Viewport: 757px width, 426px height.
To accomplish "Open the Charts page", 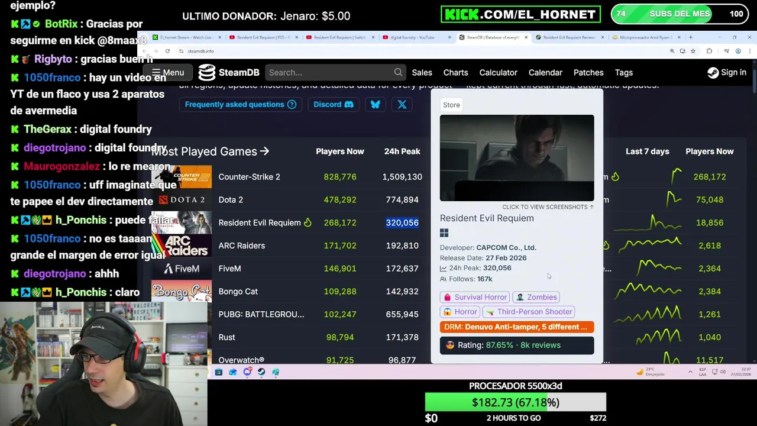I will click(x=455, y=72).
